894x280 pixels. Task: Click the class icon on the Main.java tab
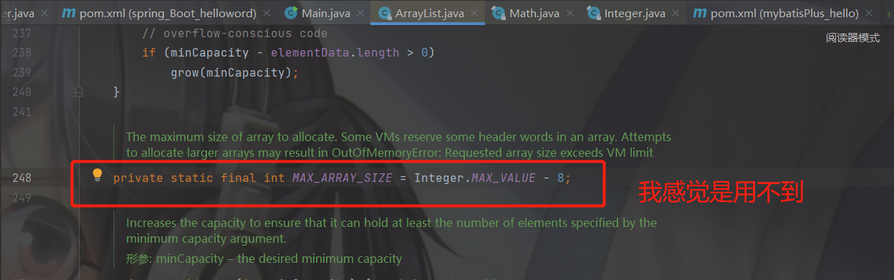click(291, 13)
